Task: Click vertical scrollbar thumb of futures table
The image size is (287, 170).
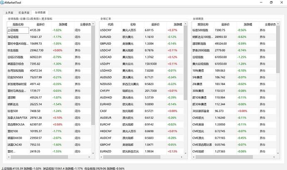Action: coord(278,49)
